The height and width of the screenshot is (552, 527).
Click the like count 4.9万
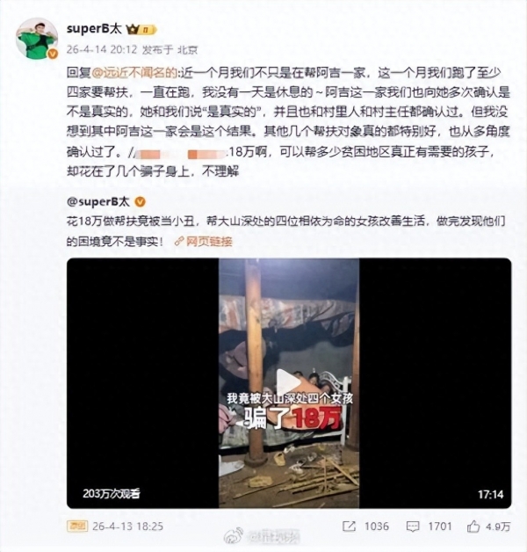pyautogui.click(x=498, y=527)
